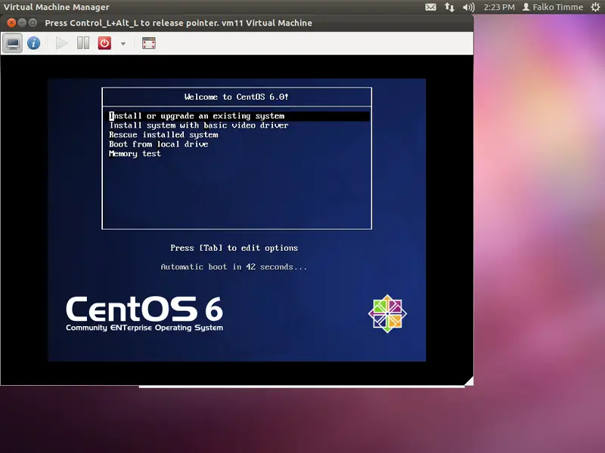Viewport: 605px width, 453px height.
Task: Show the graphical console view
Action: pos(13,43)
